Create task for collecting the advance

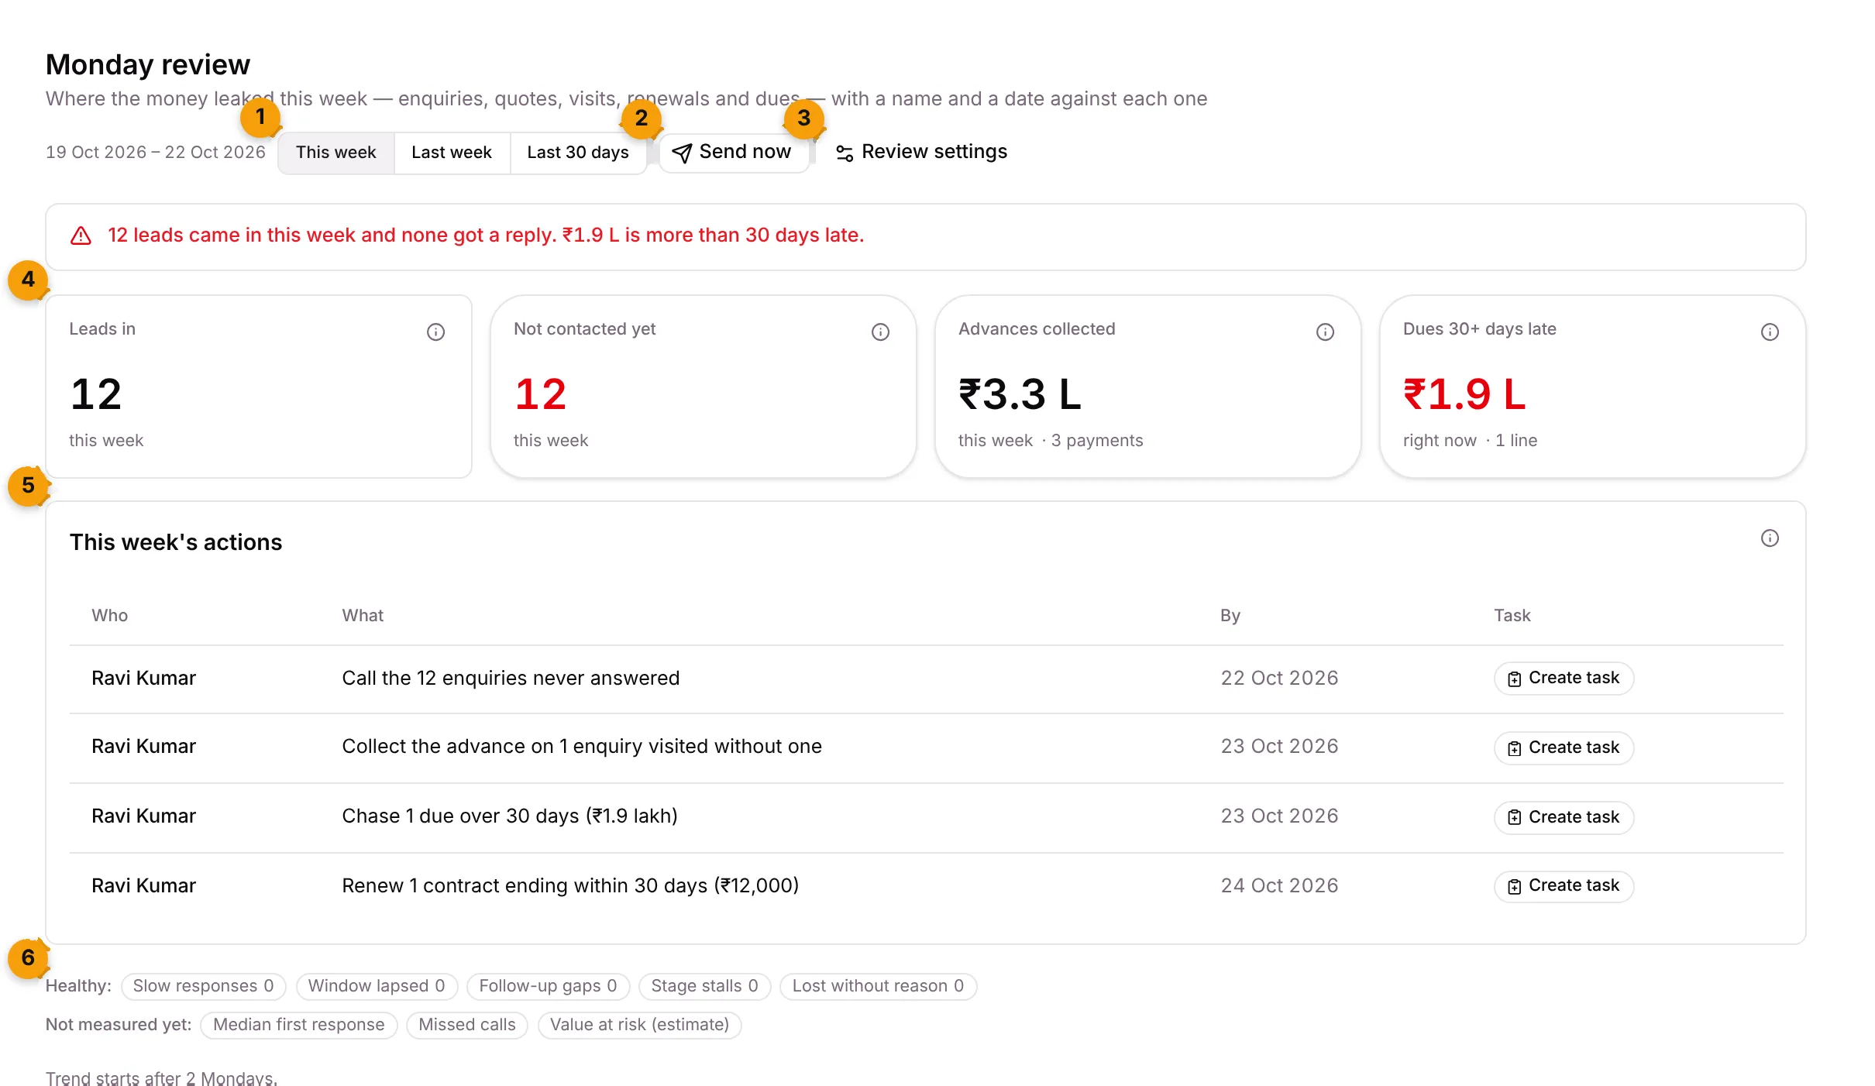[1564, 747]
